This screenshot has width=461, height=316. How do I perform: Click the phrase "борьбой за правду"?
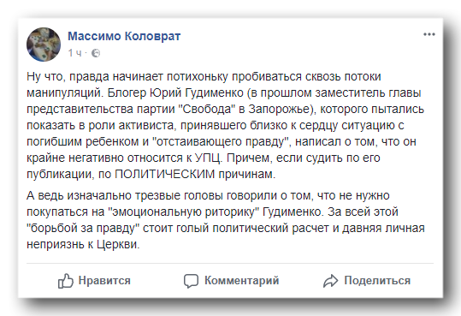tap(83, 229)
